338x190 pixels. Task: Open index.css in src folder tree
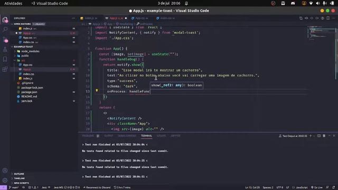tap(29, 74)
